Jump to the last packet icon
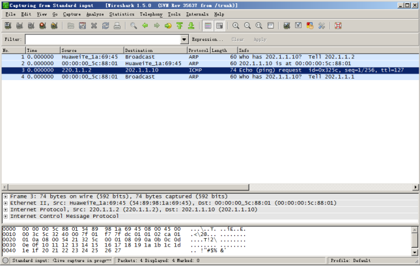The width and height of the screenshot is (420, 266). (191, 26)
